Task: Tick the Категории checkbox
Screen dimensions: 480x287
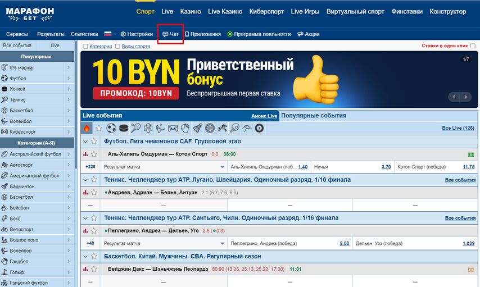Action: click(85, 46)
